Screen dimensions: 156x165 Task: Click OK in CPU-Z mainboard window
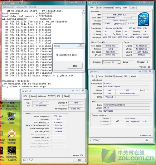click(147, 140)
